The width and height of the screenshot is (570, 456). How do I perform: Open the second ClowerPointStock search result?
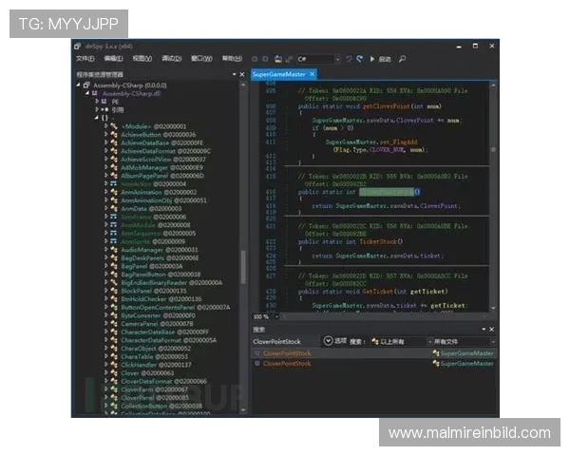pos(286,364)
